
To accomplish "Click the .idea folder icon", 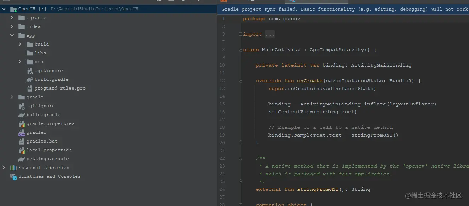I will click(22, 26).
